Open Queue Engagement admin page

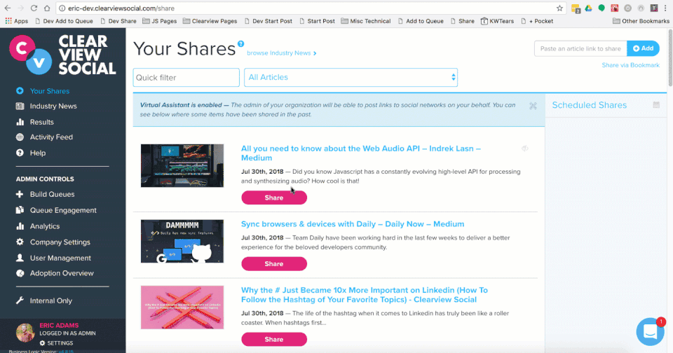coord(63,210)
